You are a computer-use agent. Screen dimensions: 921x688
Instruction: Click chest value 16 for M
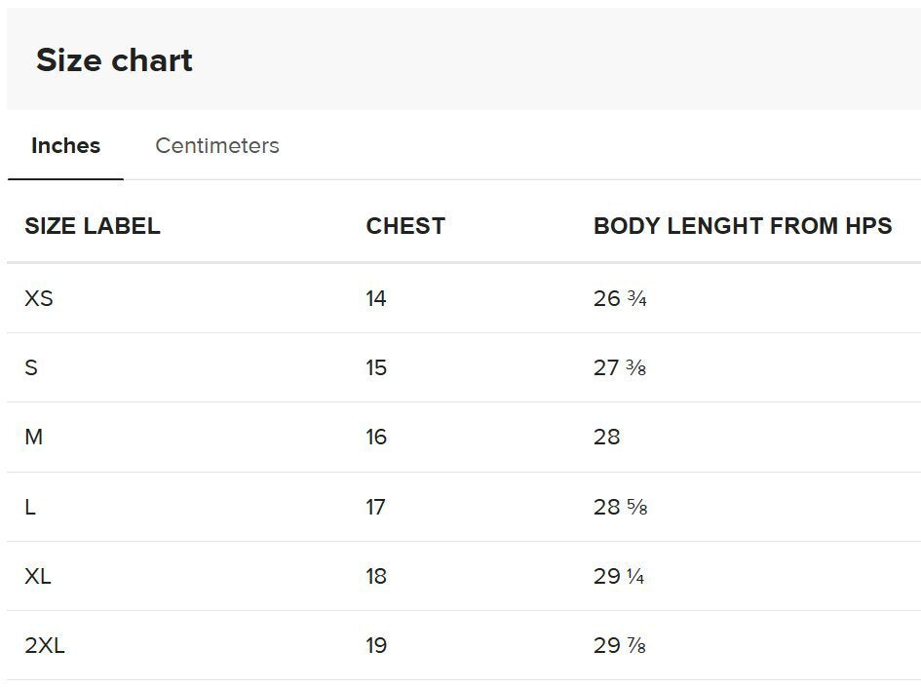coord(376,438)
